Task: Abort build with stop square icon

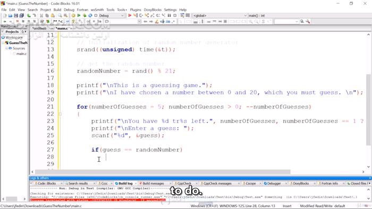Action: coord(96,15)
